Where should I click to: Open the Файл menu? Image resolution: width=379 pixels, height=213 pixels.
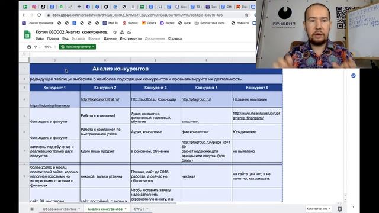(x=40, y=38)
